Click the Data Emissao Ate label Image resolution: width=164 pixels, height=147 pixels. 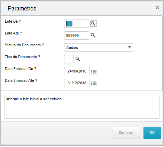(x=21, y=80)
